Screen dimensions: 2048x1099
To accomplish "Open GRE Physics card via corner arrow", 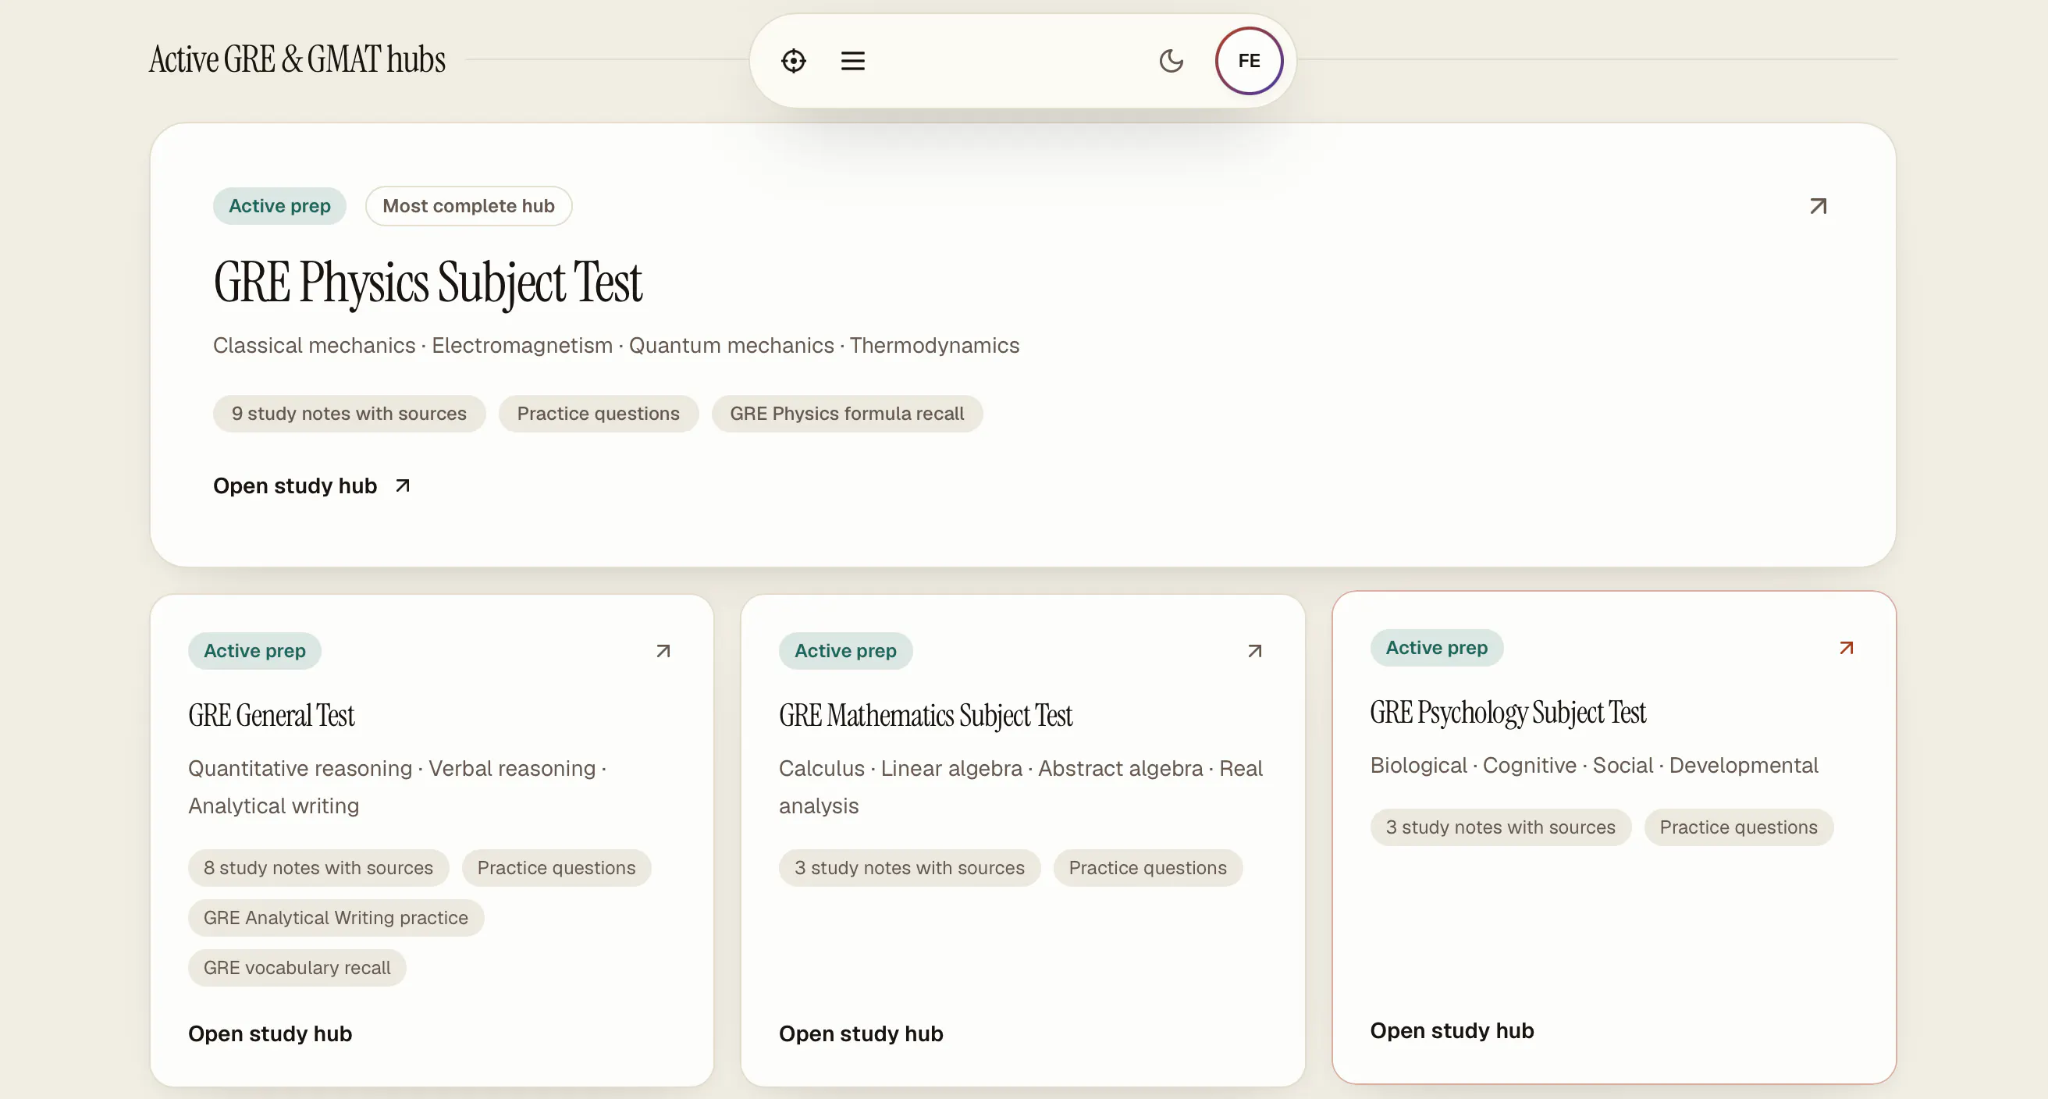I will (1819, 206).
